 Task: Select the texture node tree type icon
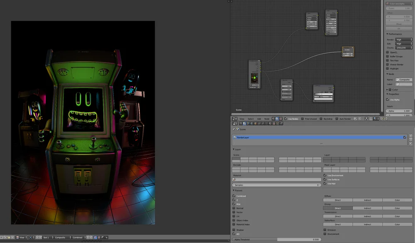tap(280, 119)
